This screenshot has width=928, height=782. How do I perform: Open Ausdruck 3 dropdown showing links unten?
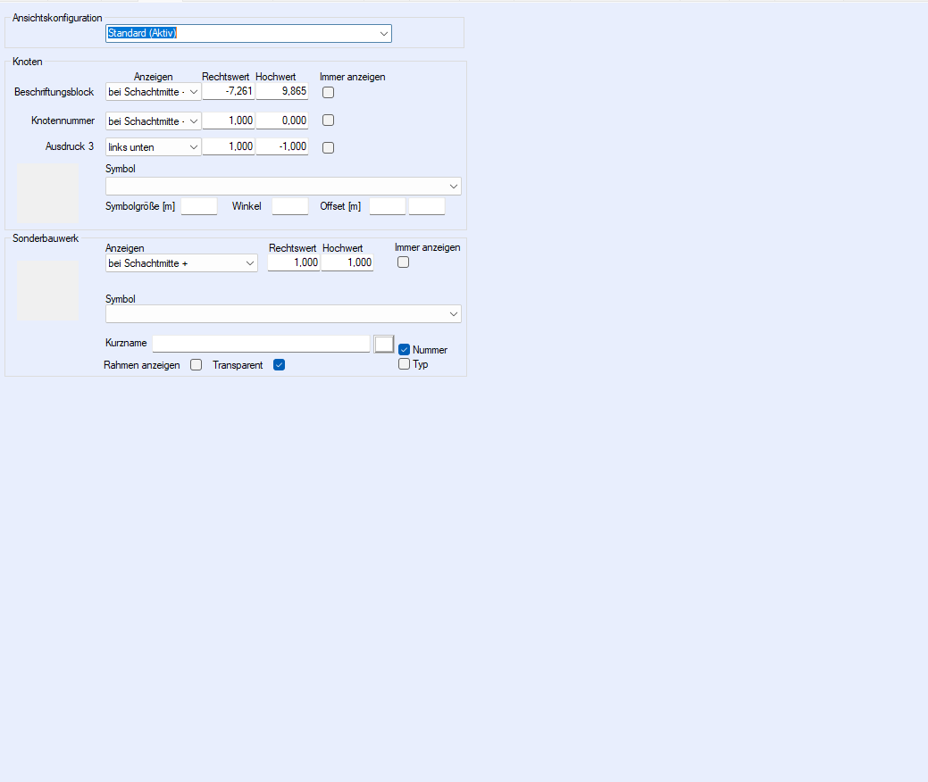point(153,147)
